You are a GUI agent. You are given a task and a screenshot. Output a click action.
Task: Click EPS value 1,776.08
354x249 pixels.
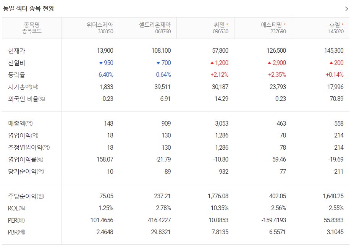[218, 196]
